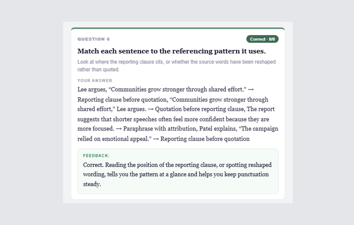Click the green top border of the question card
The height and width of the screenshot is (225, 354).
(x=178, y=29)
